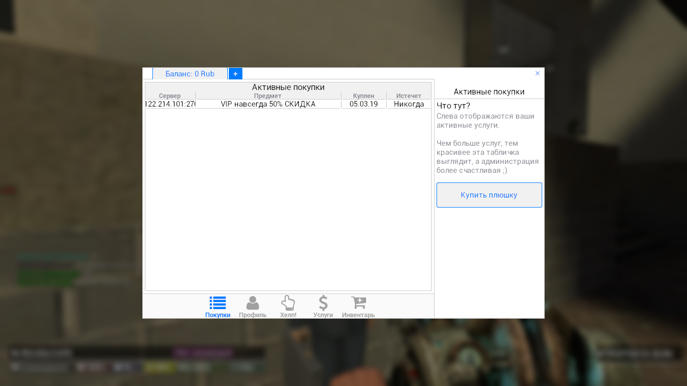Click the dollar sign above Услуги label

(x=323, y=302)
